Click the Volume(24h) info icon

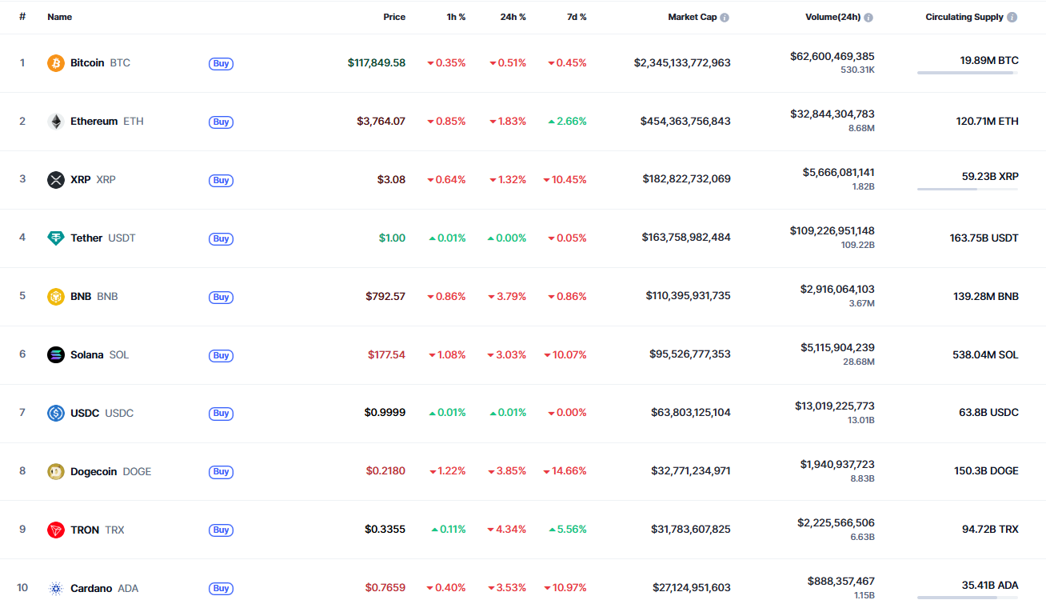(868, 18)
